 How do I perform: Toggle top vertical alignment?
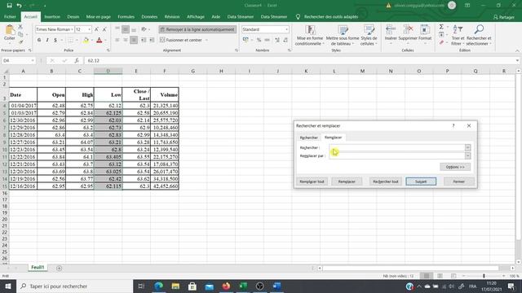coord(117,29)
